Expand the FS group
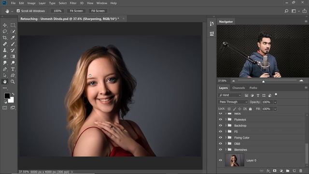The height and width of the screenshot is (174, 309). click(x=226, y=131)
